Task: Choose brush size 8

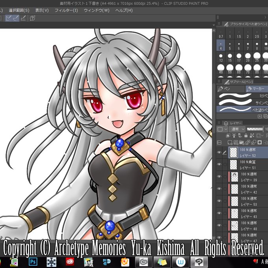Action: tap(257, 45)
